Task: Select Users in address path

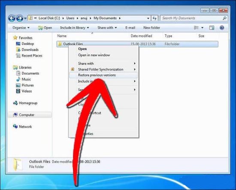Action: pyautogui.click(x=70, y=18)
